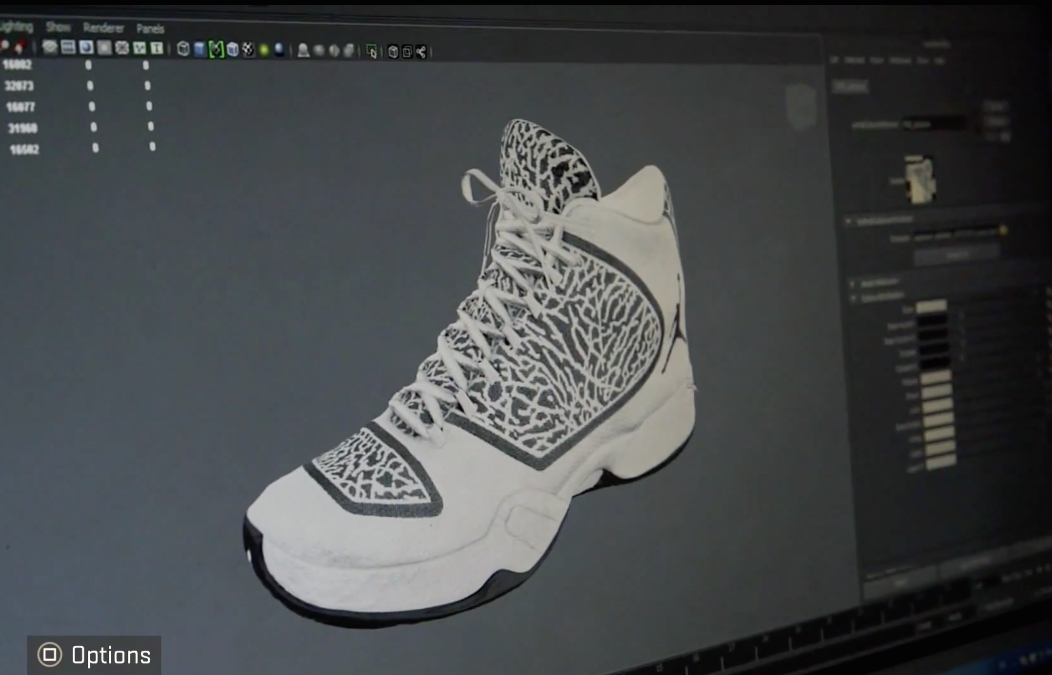The width and height of the screenshot is (1052, 675).
Task: Open the Renderer menu
Action: (x=104, y=28)
